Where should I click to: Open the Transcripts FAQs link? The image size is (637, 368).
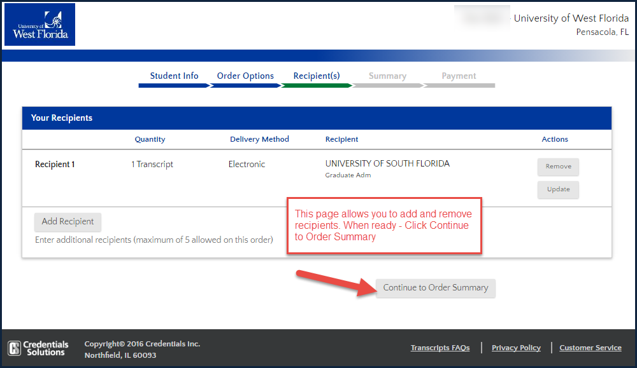click(x=440, y=348)
